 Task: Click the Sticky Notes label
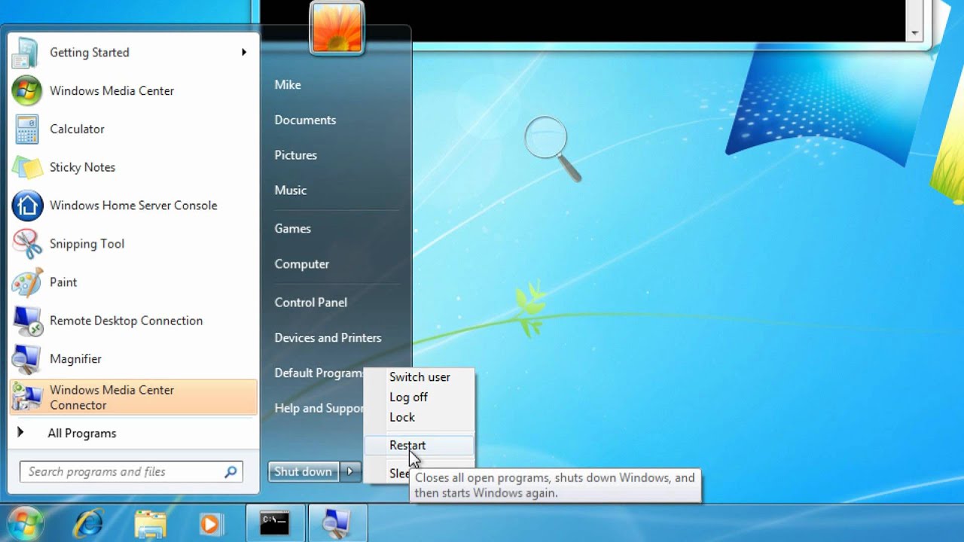[x=82, y=167]
